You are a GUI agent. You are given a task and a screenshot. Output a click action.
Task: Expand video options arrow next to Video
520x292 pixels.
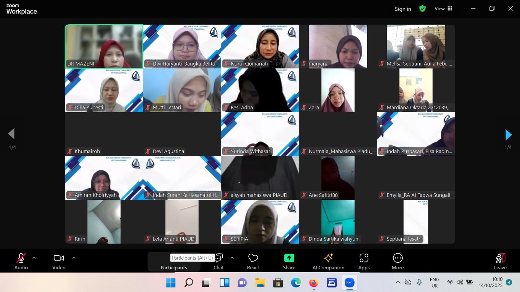74,258
